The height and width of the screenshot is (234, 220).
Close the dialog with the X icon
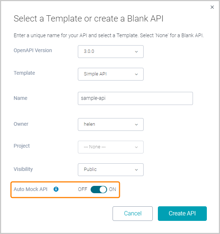[x=212, y=7]
